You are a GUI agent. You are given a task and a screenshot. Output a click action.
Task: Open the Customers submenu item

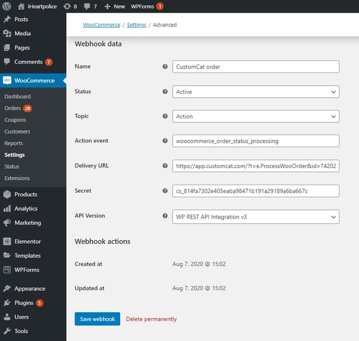click(x=17, y=131)
